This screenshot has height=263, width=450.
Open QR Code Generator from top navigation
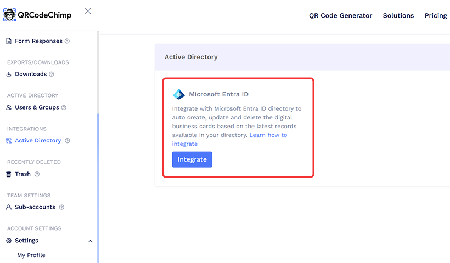(x=340, y=15)
